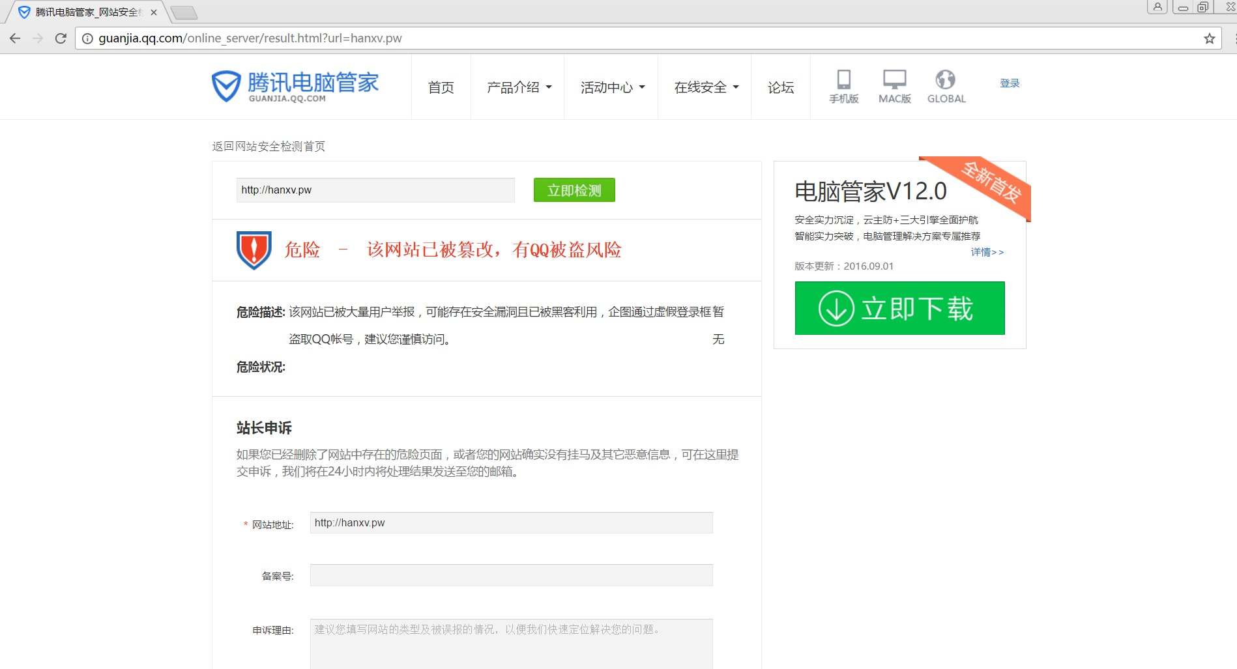The image size is (1237, 669).
Task: Go to the 首页 navigation item
Action: [x=441, y=87]
